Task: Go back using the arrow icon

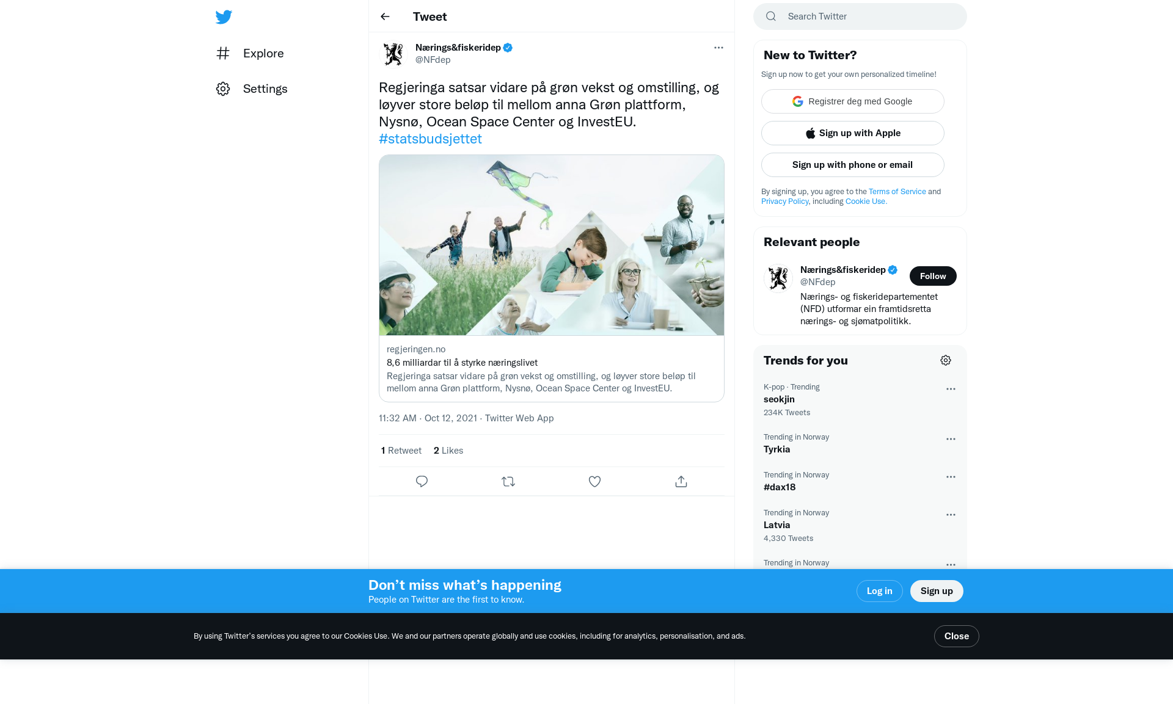Action: pyautogui.click(x=385, y=16)
